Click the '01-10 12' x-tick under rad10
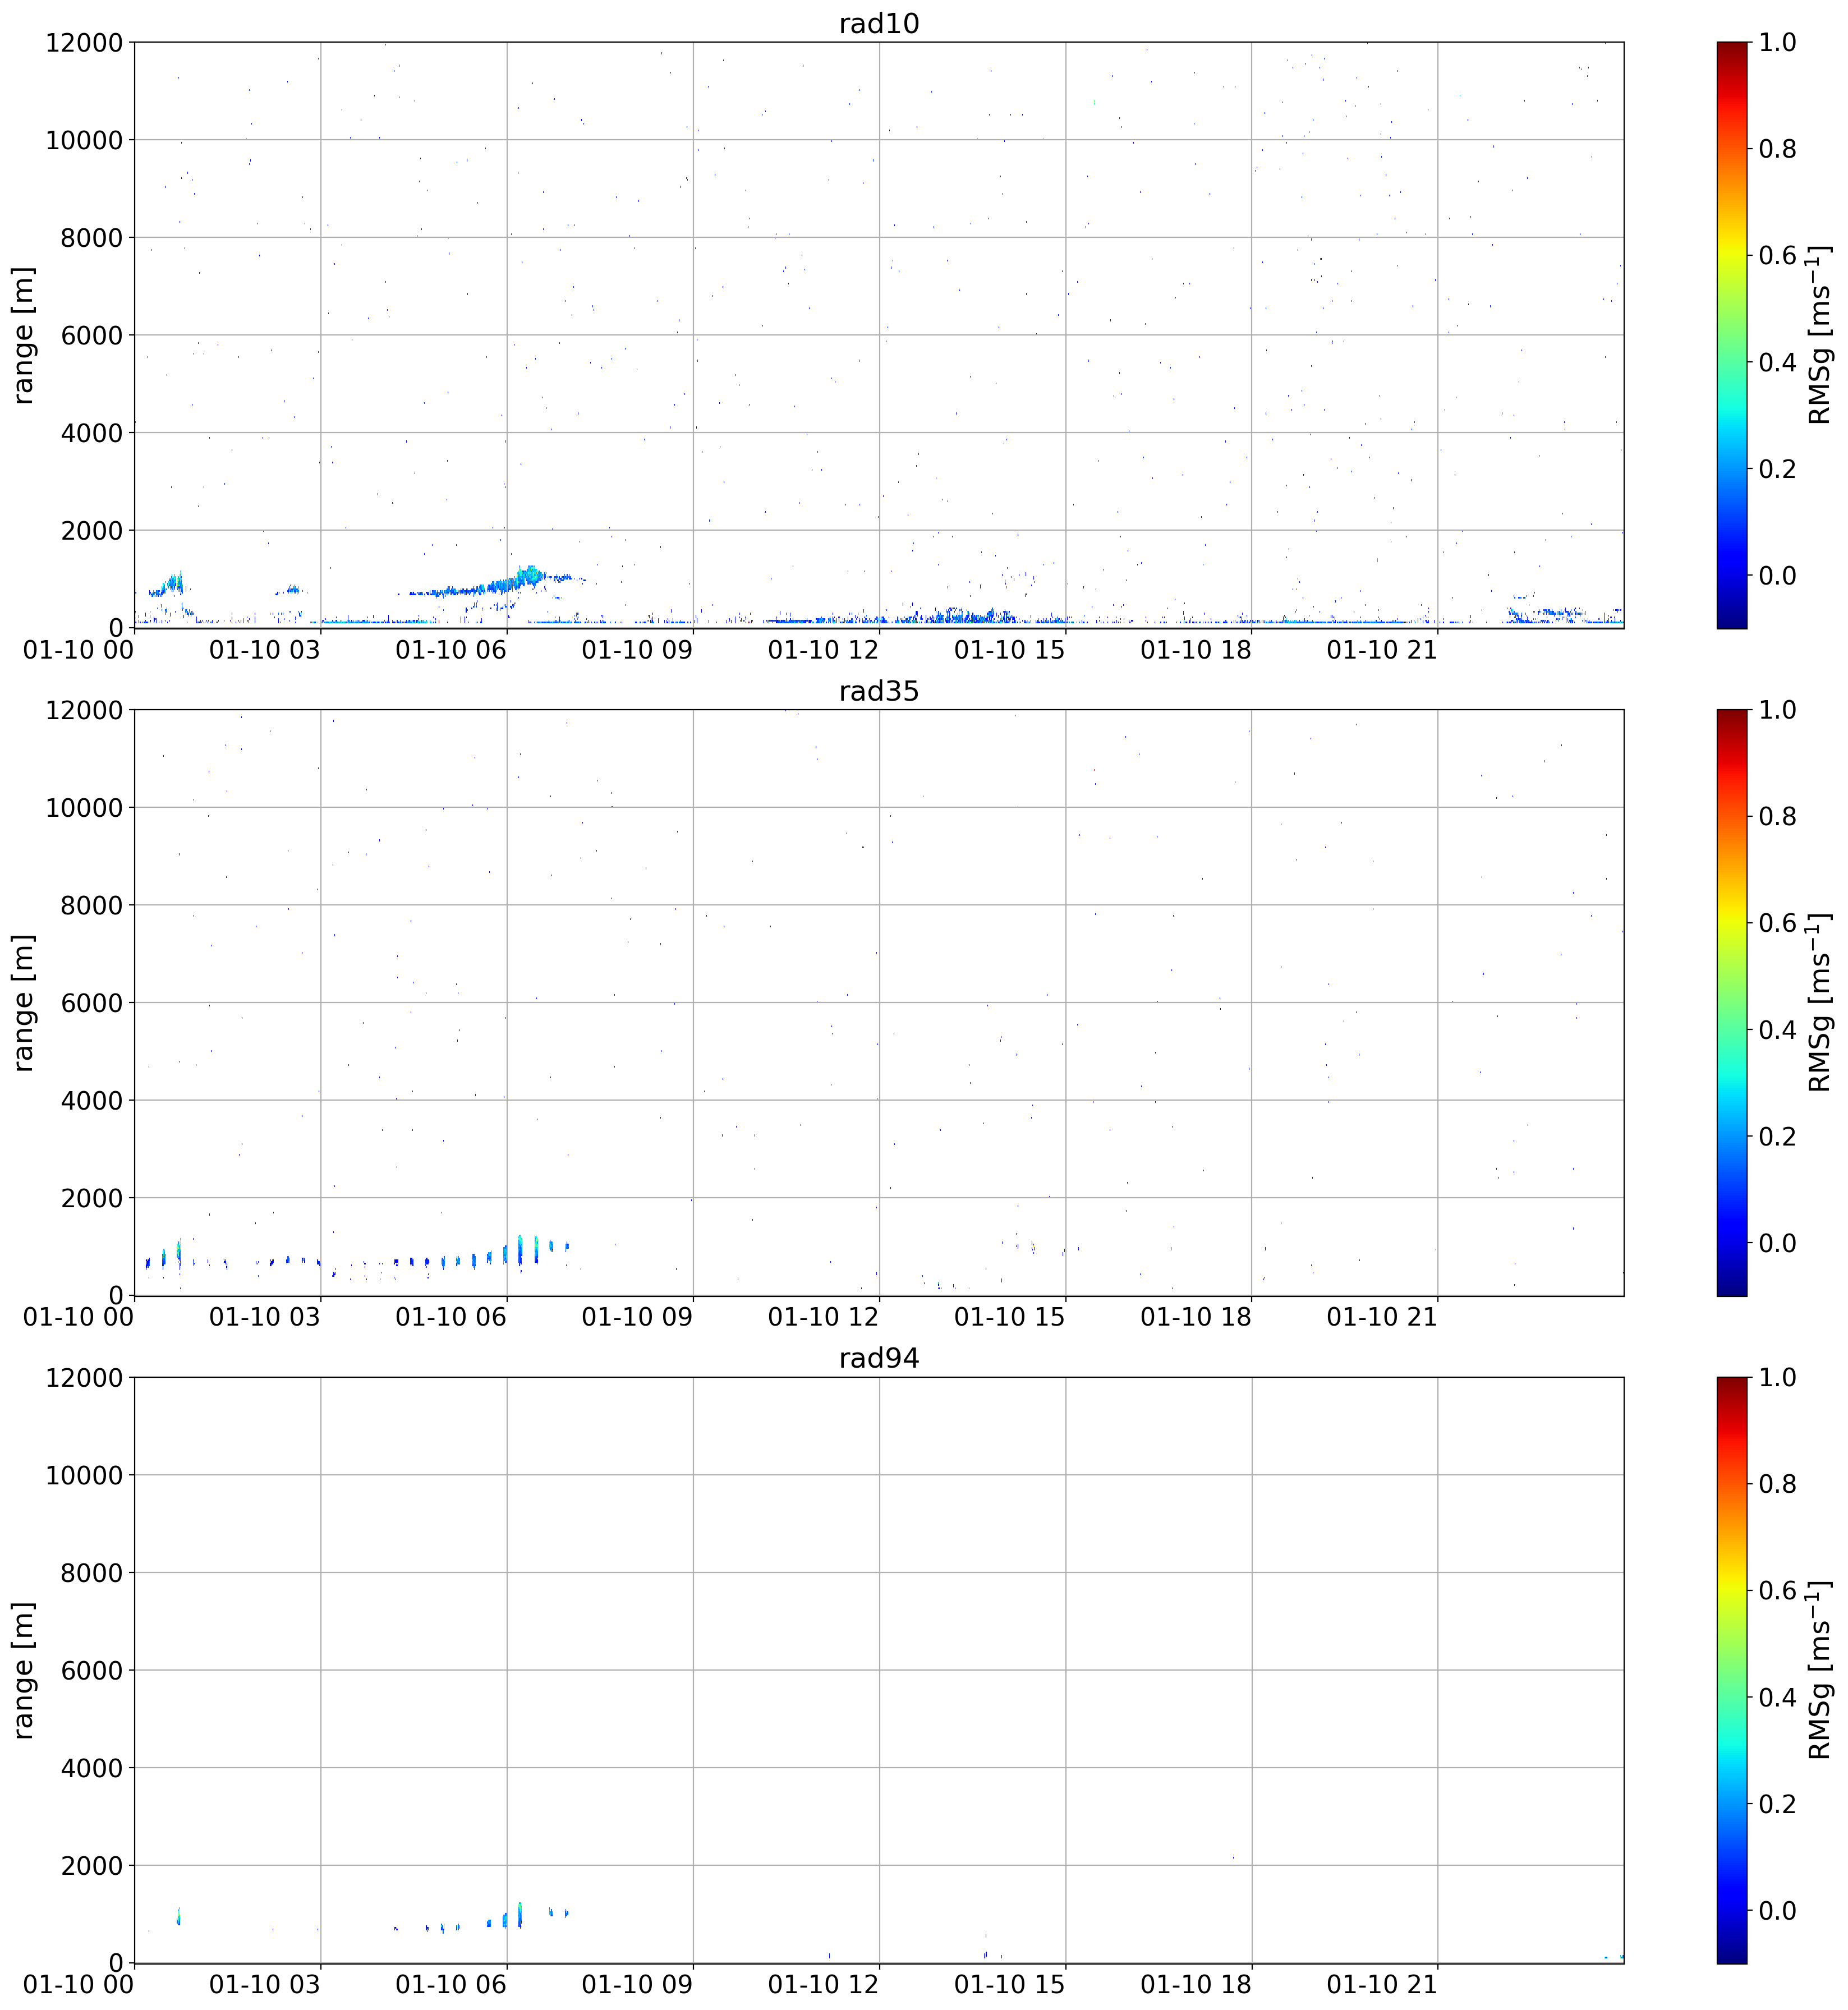This screenshot has width=1848, height=2010. [823, 650]
